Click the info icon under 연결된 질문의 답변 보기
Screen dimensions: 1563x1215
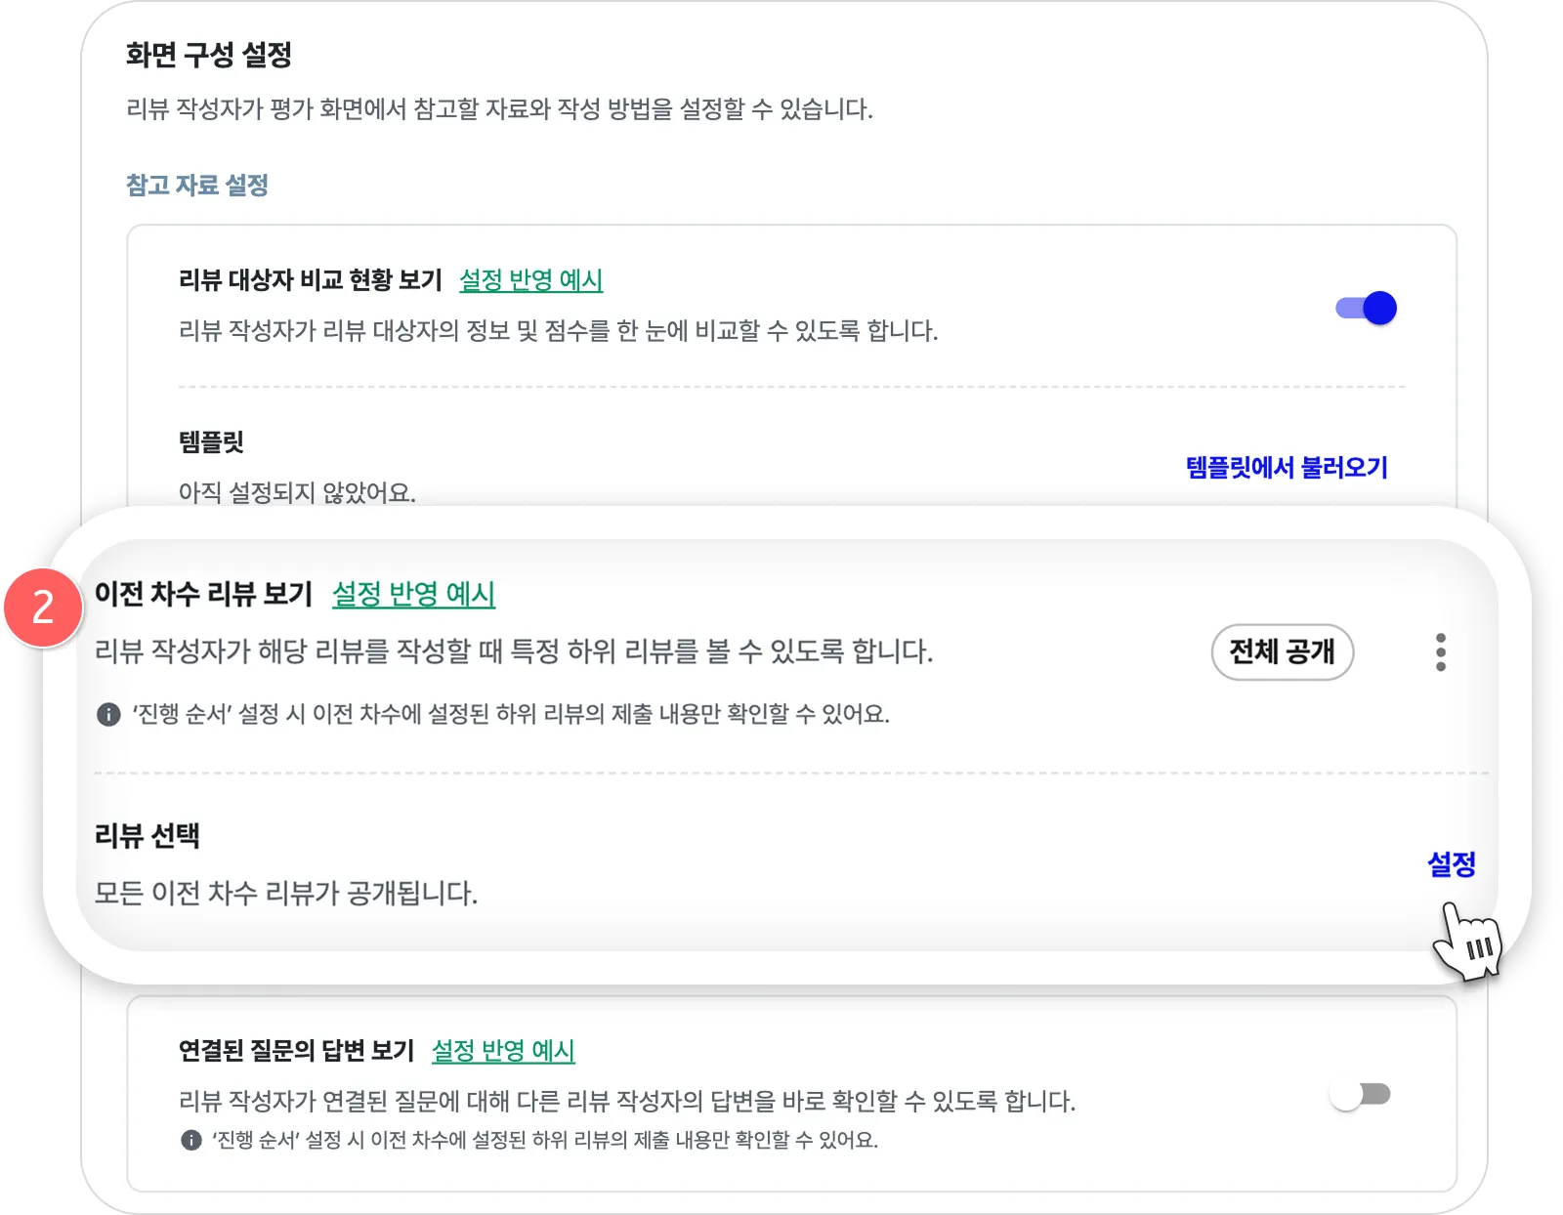point(191,1140)
